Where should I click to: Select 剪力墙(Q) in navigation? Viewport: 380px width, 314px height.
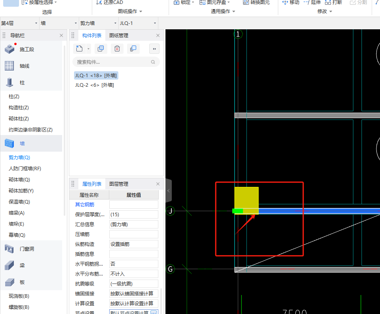pyautogui.click(x=19, y=157)
